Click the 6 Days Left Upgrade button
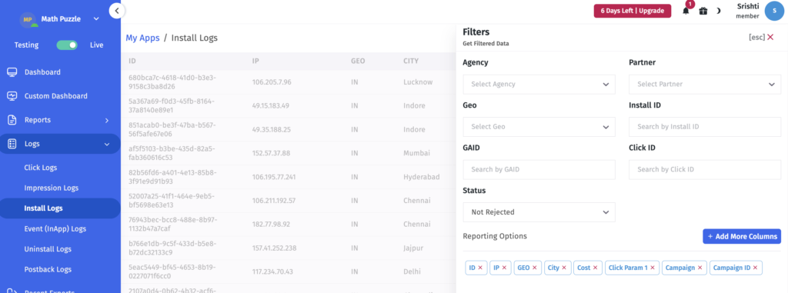The width and height of the screenshot is (788, 293). tap(633, 11)
